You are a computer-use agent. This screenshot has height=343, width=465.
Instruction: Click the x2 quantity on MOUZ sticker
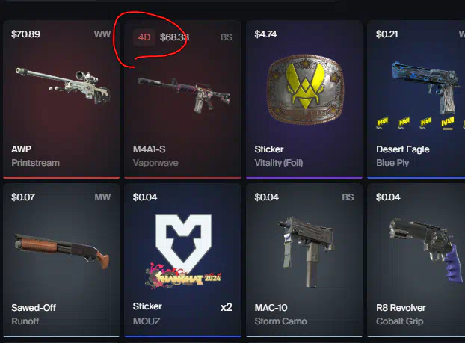click(227, 307)
